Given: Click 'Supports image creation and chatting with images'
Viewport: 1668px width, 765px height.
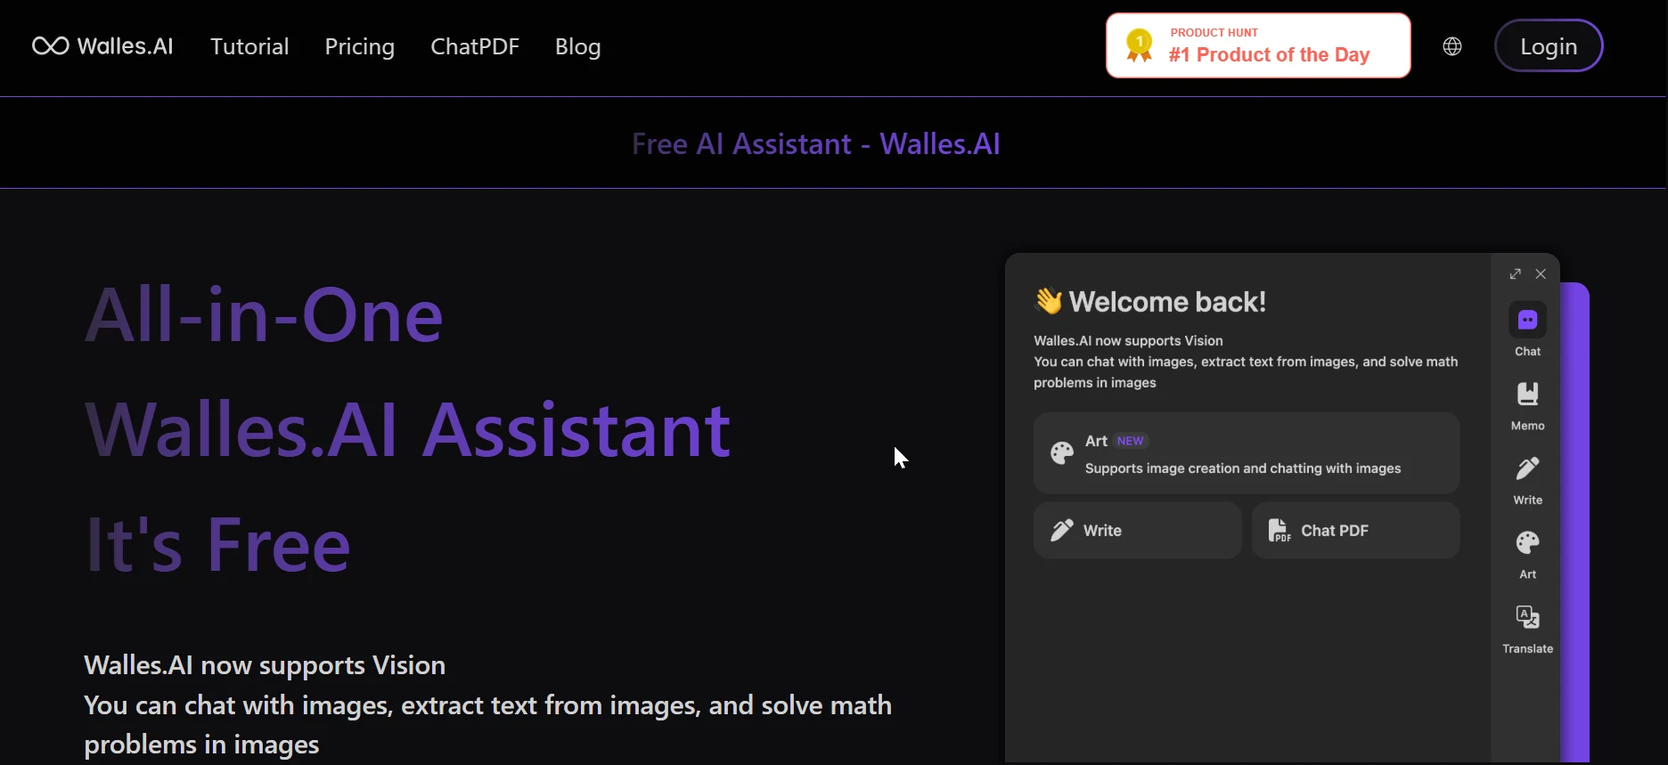Looking at the screenshot, I should pos(1243,468).
